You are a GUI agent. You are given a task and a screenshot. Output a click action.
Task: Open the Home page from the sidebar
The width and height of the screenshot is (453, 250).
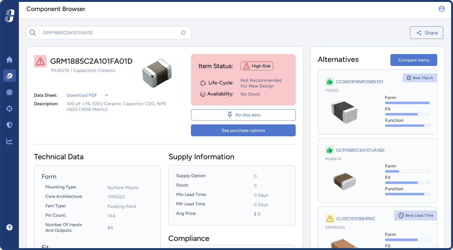click(x=9, y=60)
